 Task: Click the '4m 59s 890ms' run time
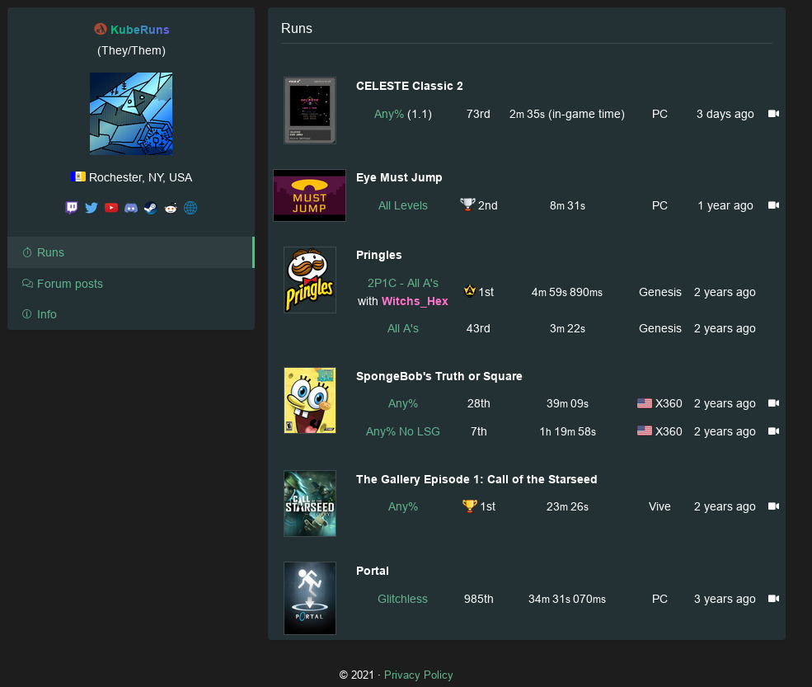click(567, 292)
